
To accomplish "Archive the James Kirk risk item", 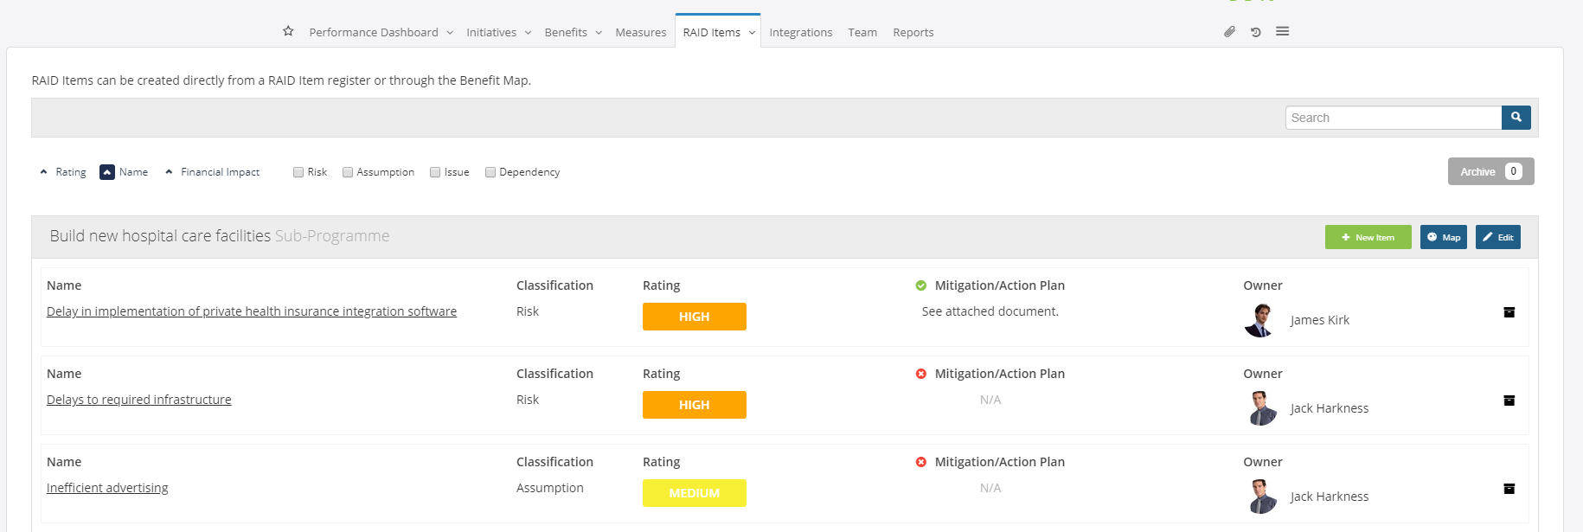I will [x=1509, y=312].
